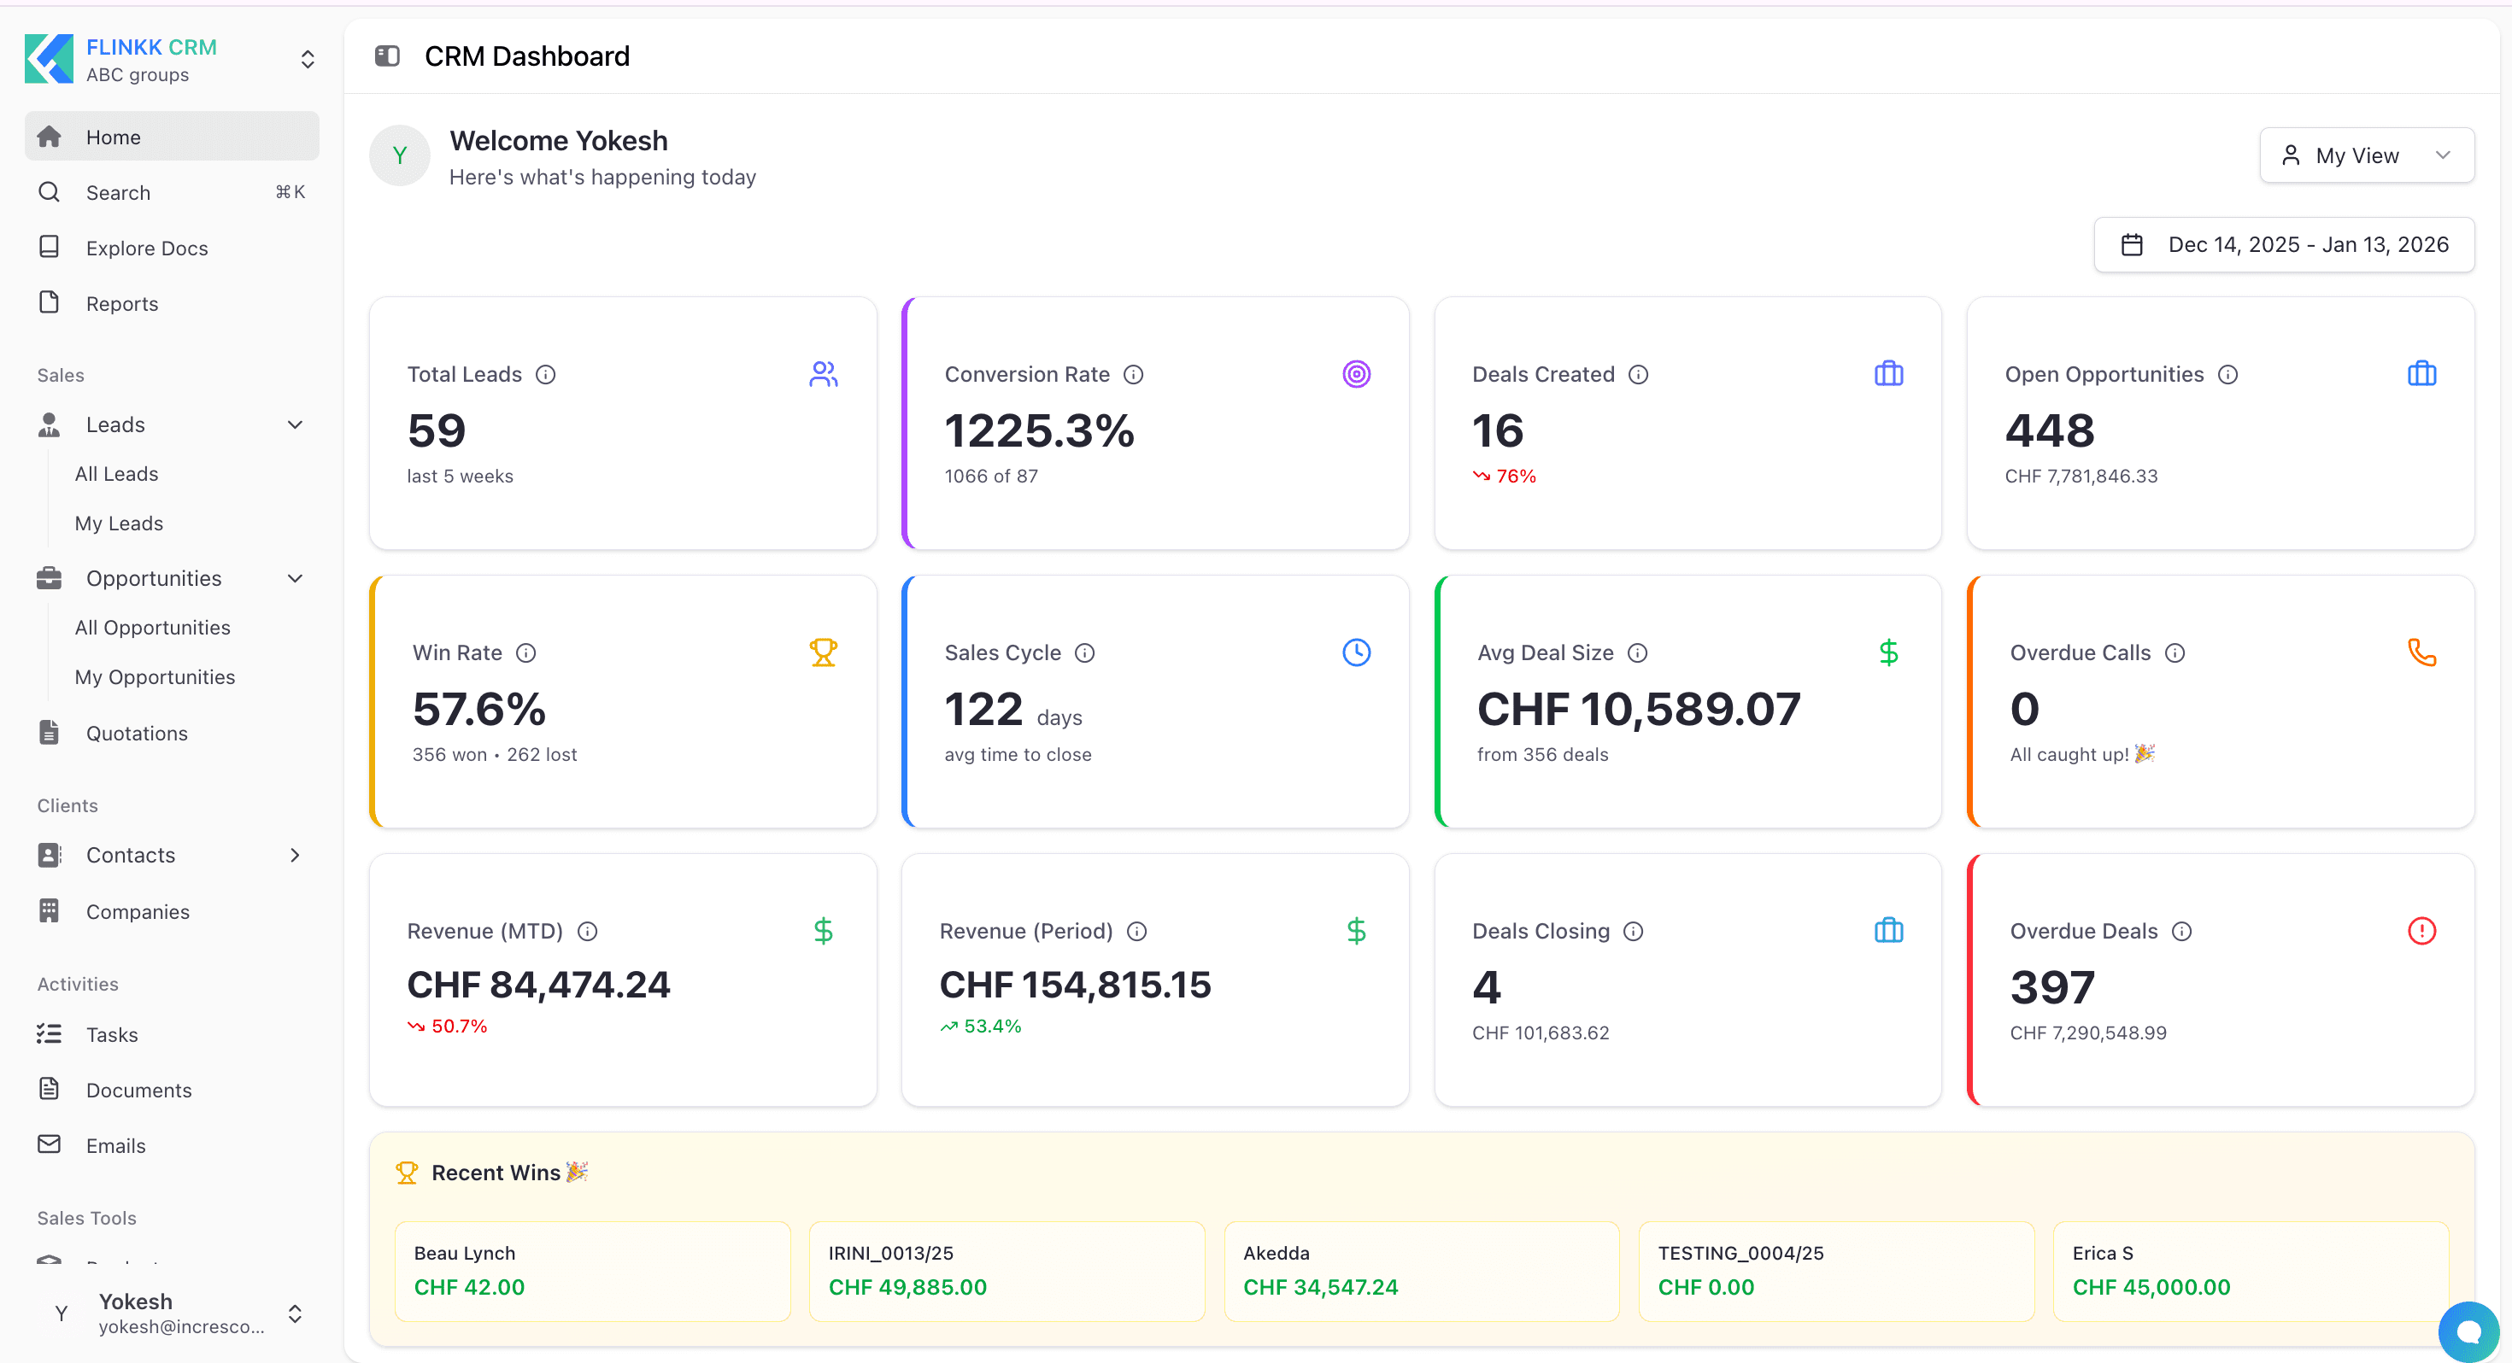This screenshot has width=2512, height=1363.
Task: Show info for Deals Created
Action: pyautogui.click(x=1638, y=374)
